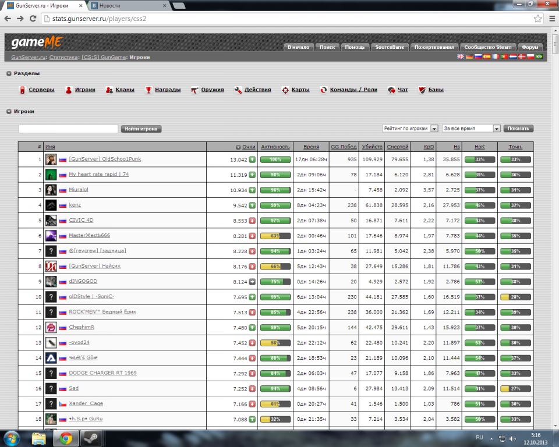This screenshot has width=559, height=447.
Task: Open the За все время dropdown
Action: (x=471, y=129)
